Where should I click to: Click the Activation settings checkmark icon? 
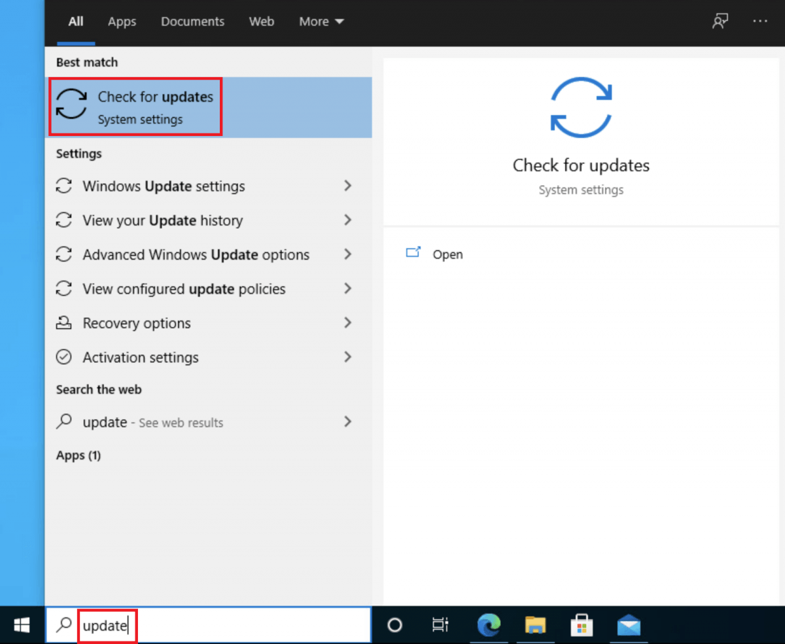click(64, 357)
